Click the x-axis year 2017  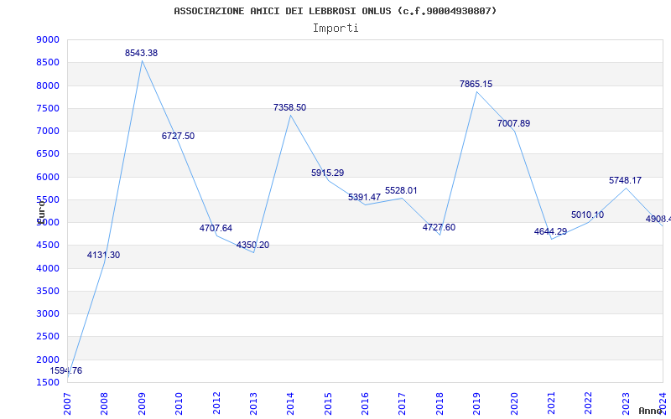click(403, 404)
